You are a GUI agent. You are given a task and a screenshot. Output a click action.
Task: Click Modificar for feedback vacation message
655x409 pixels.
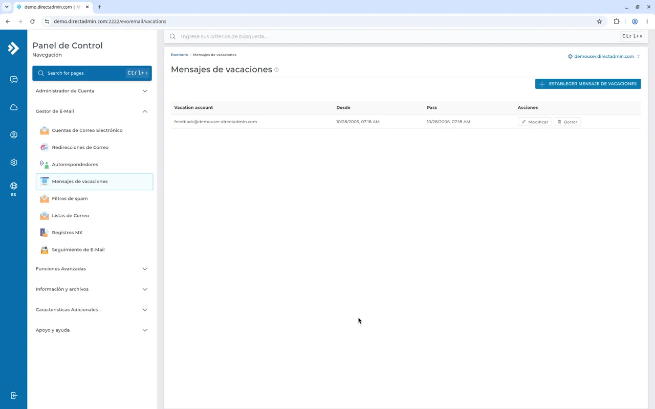tap(535, 122)
